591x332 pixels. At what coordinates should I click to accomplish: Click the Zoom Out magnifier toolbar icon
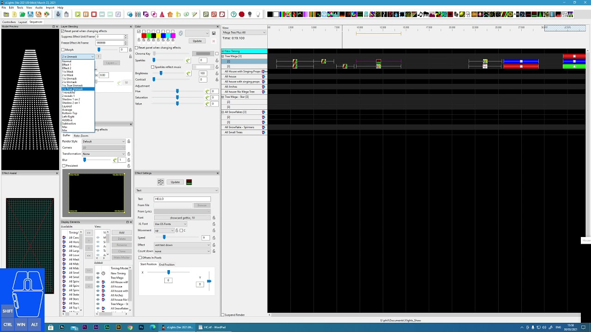(214, 14)
